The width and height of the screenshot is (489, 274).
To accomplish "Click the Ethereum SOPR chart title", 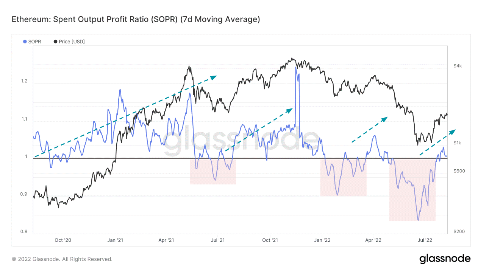I will tap(136, 19).
